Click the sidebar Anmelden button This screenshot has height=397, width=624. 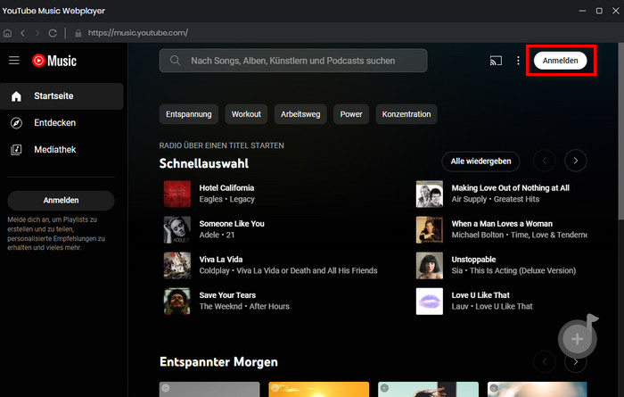pyautogui.click(x=61, y=201)
